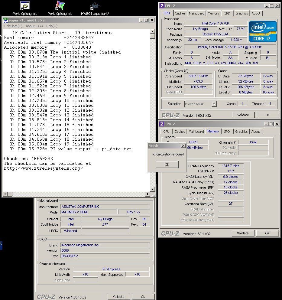Click OK in the top CPU-Z CPU window
This screenshot has height=300, width=282.
pos(267,115)
